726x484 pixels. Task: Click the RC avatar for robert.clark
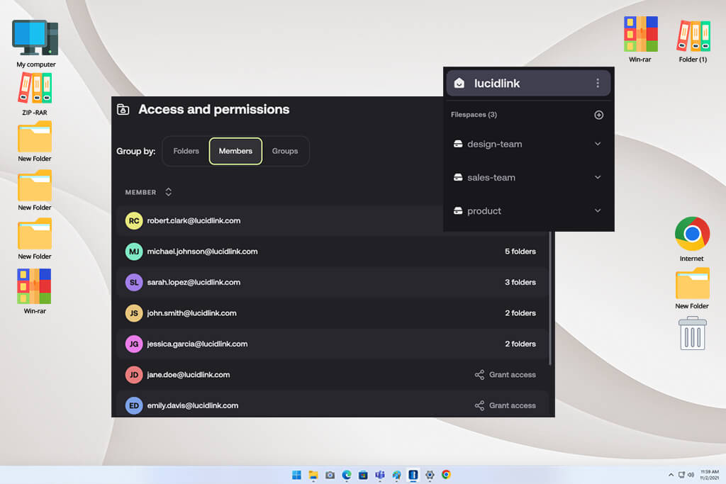coord(134,220)
